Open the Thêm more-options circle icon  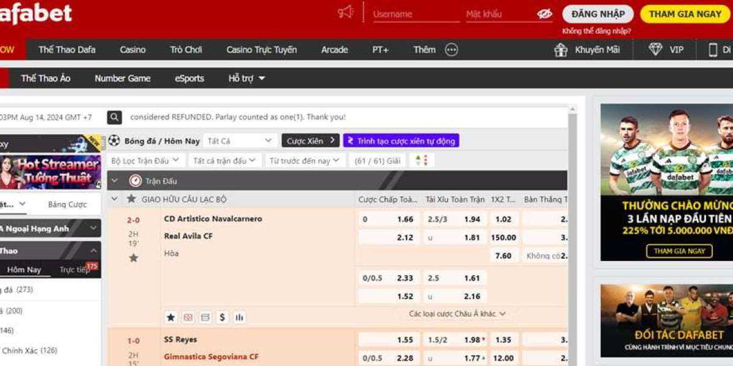coord(451,49)
